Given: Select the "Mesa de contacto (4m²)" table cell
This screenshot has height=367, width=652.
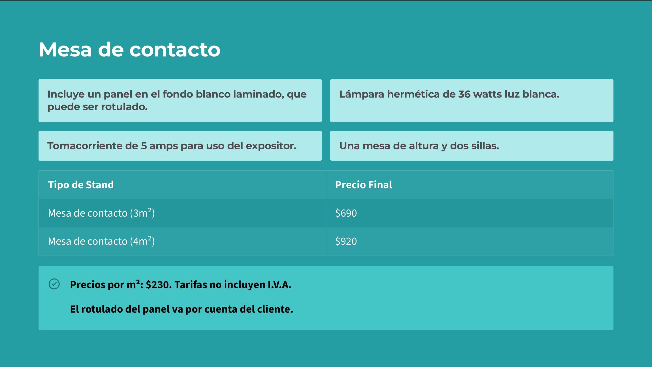Looking at the screenshot, I should 101,241.
